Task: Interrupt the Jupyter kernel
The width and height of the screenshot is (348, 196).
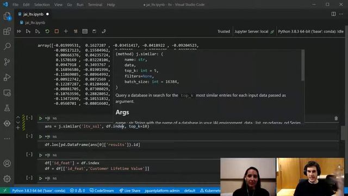Action: [x=57, y=32]
